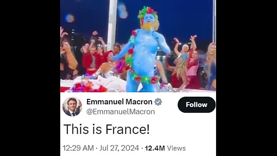Click the 12.4M view count
The height and width of the screenshot is (156, 277).
[155, 148]
